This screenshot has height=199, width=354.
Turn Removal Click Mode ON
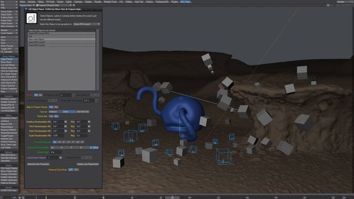76,170
